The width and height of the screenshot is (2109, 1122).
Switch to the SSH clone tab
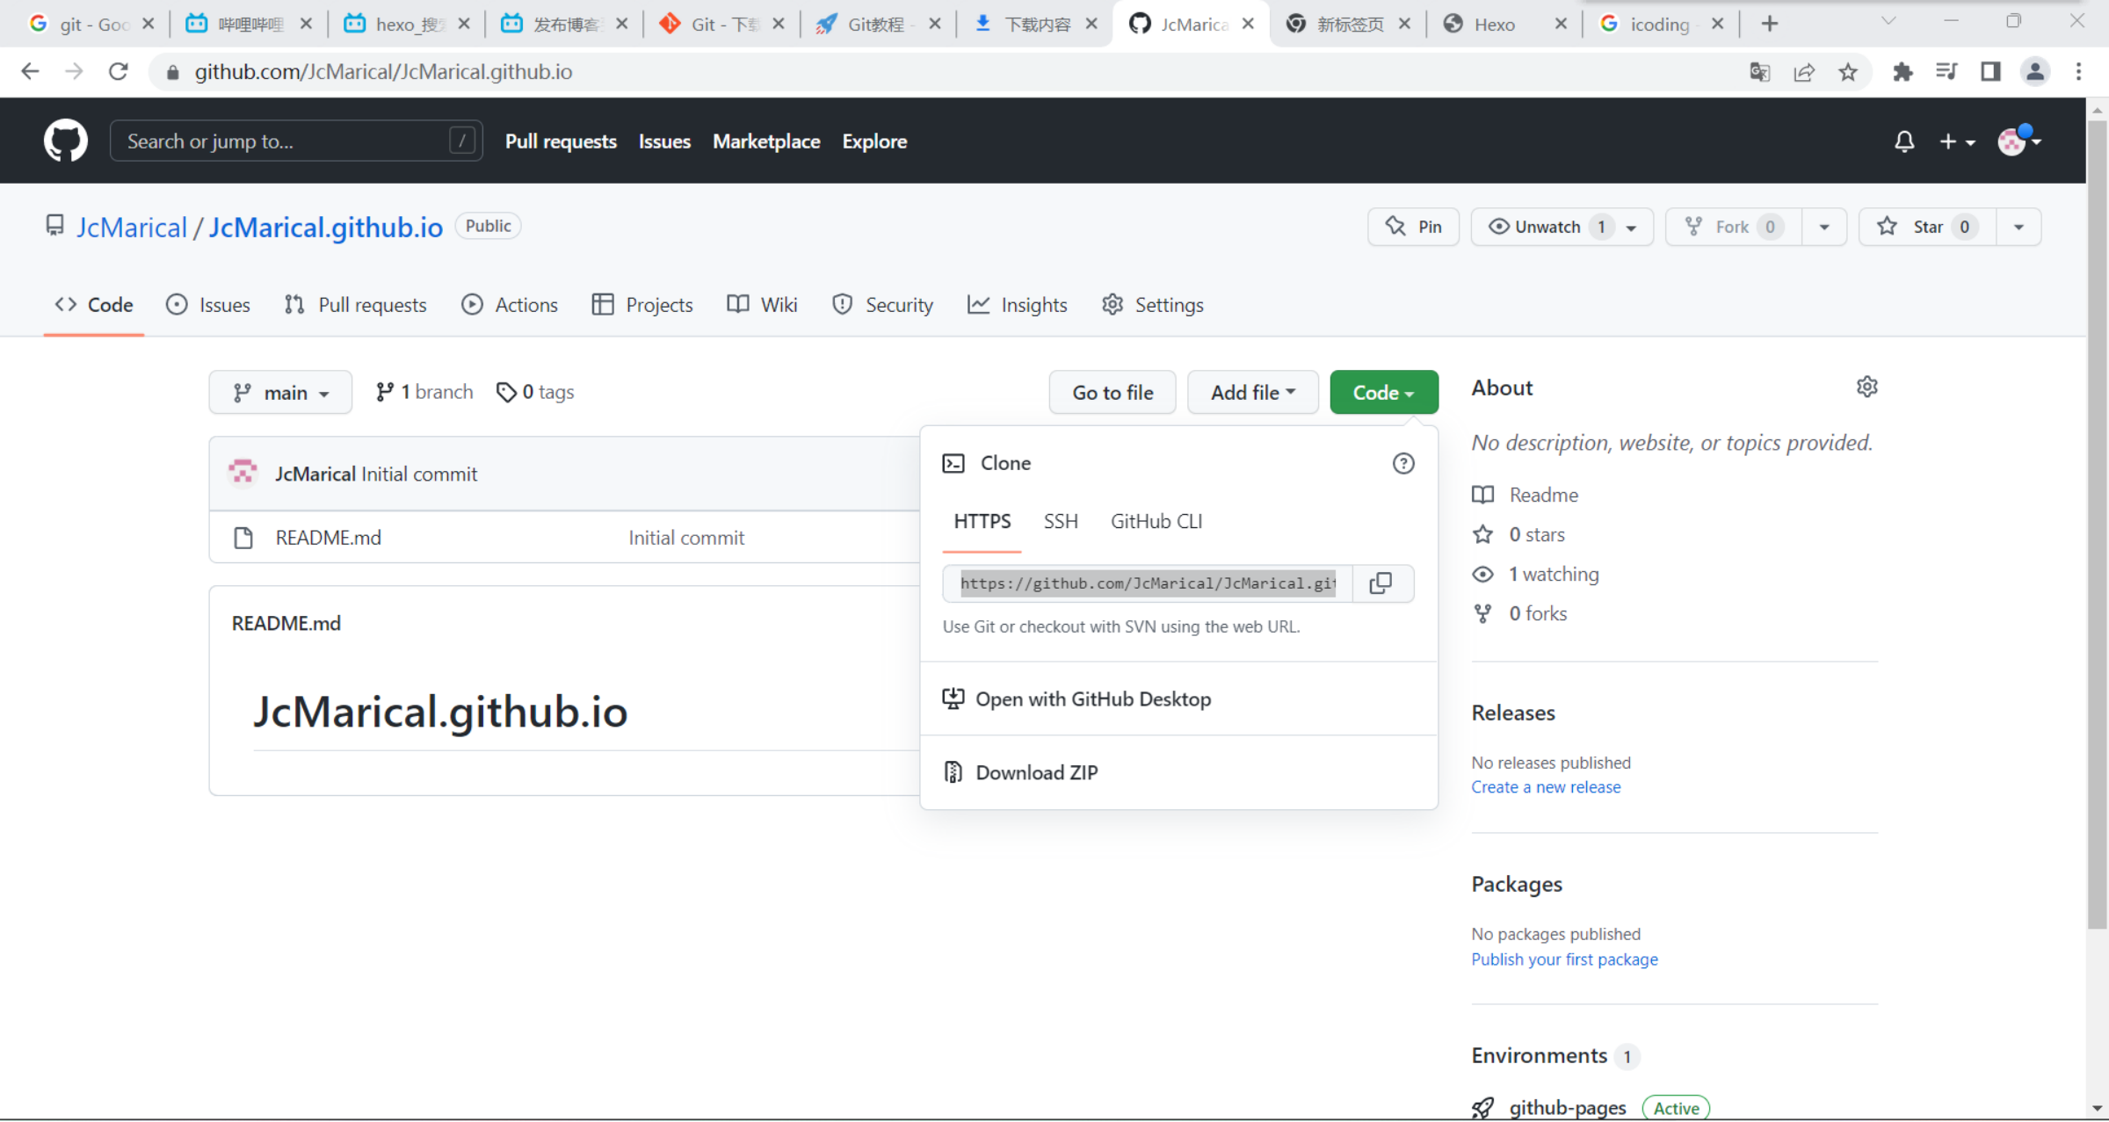coord(1060,521)
